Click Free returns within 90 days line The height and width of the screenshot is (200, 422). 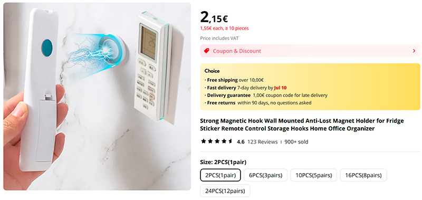pos(258,103)
